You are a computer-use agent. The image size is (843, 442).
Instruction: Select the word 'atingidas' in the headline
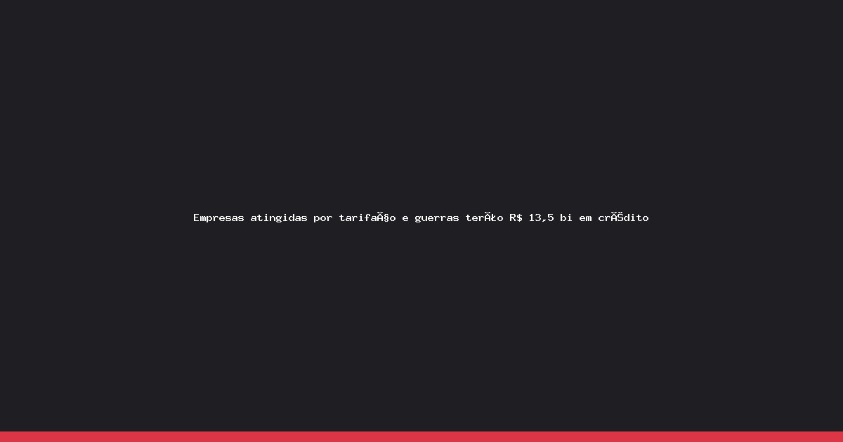(x=279, y=218)
